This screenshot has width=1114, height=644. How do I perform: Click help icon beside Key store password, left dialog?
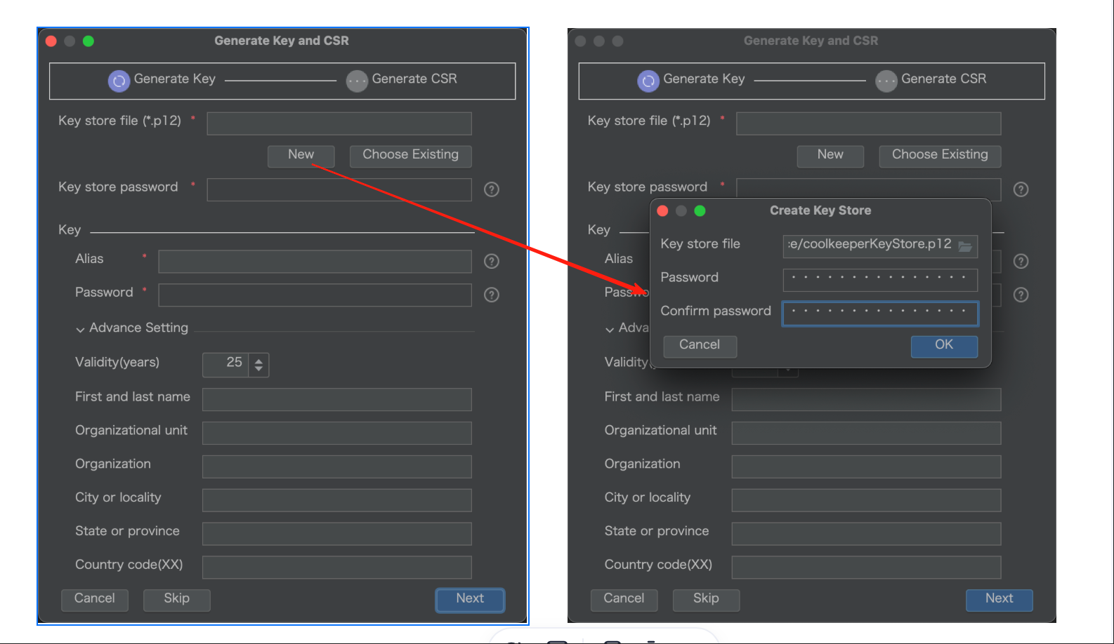[492, 189]
